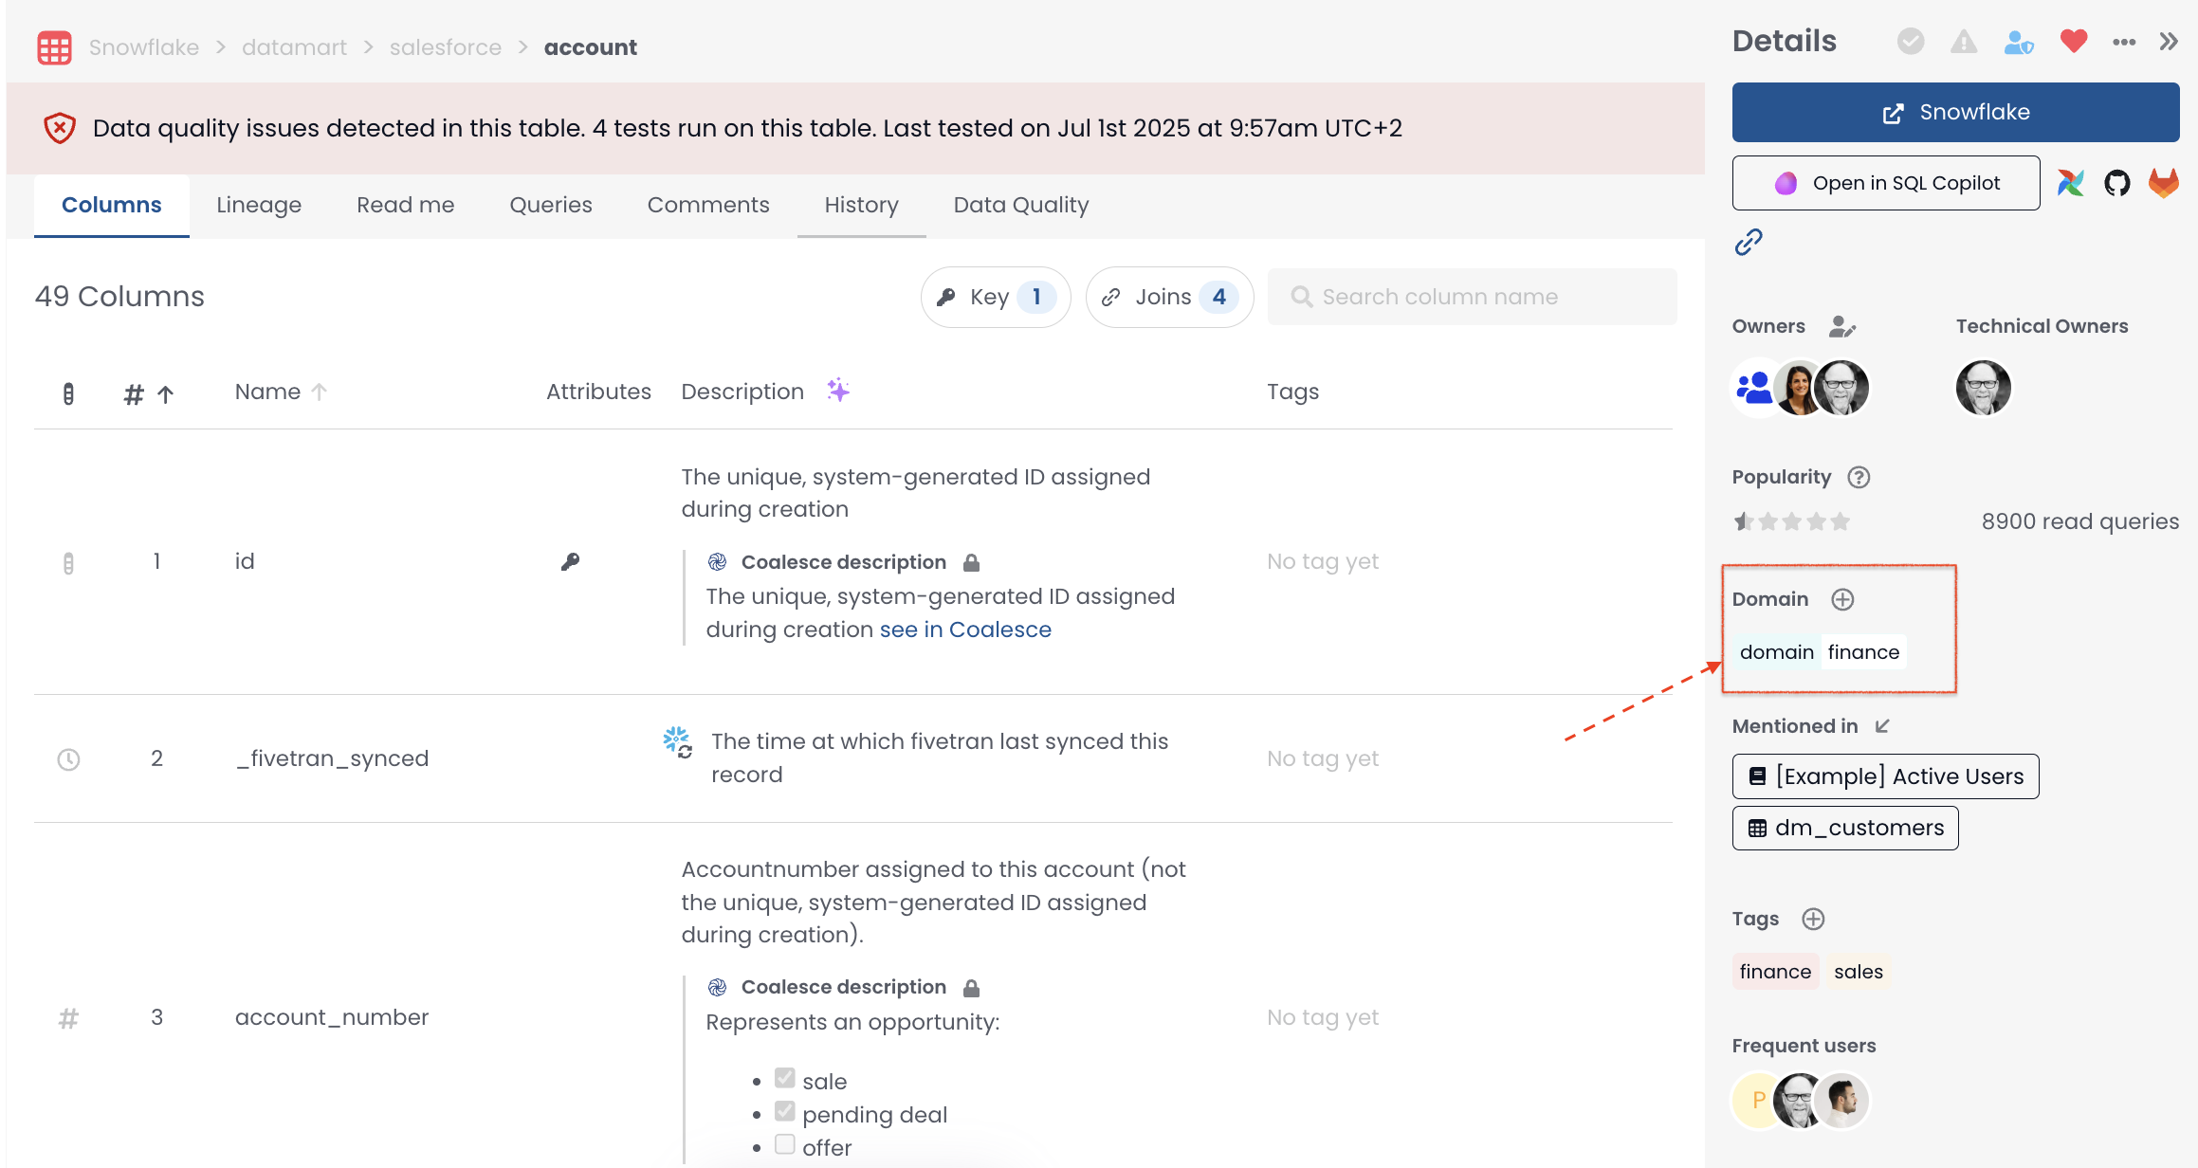Viewport: 2198px width, 1168px height.
Task: Click the heart favorite icon
Action: pos(2073,42)
